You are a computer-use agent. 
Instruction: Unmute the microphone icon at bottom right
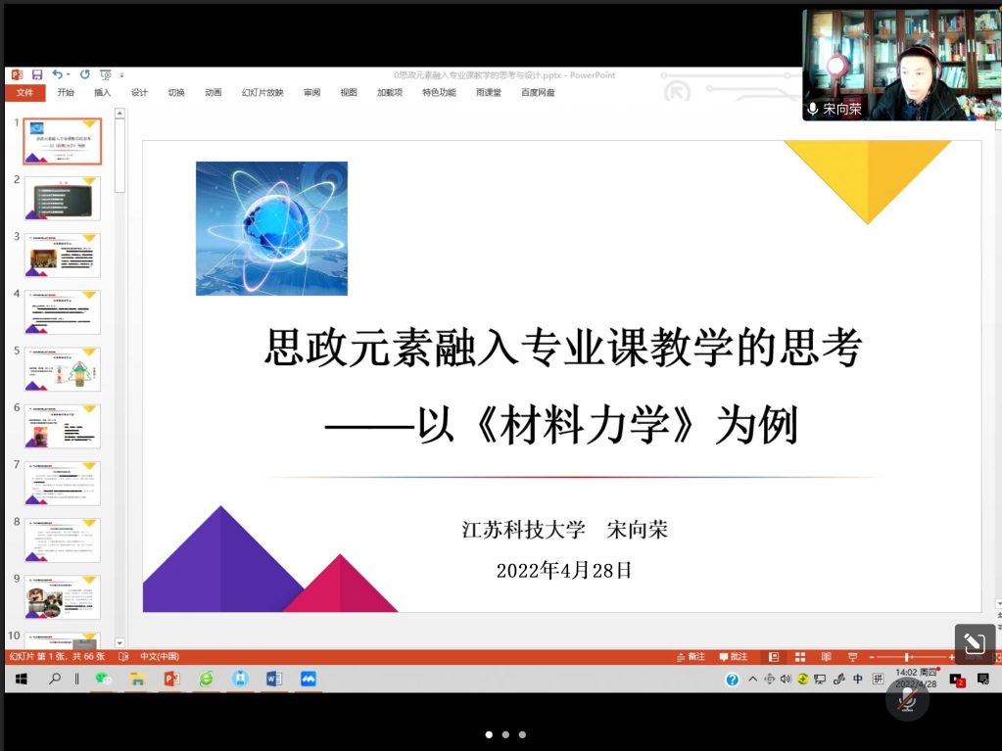(x=906, y=699)
